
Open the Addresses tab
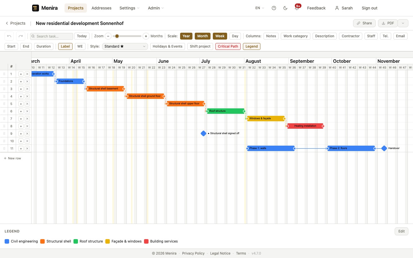coord(102,8)
